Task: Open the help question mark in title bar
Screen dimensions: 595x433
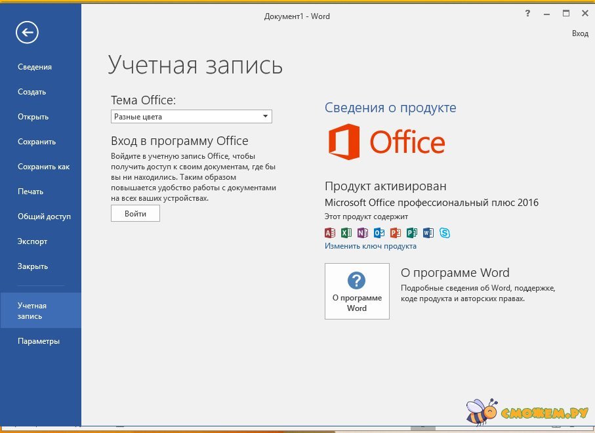Action: (527, 14)
